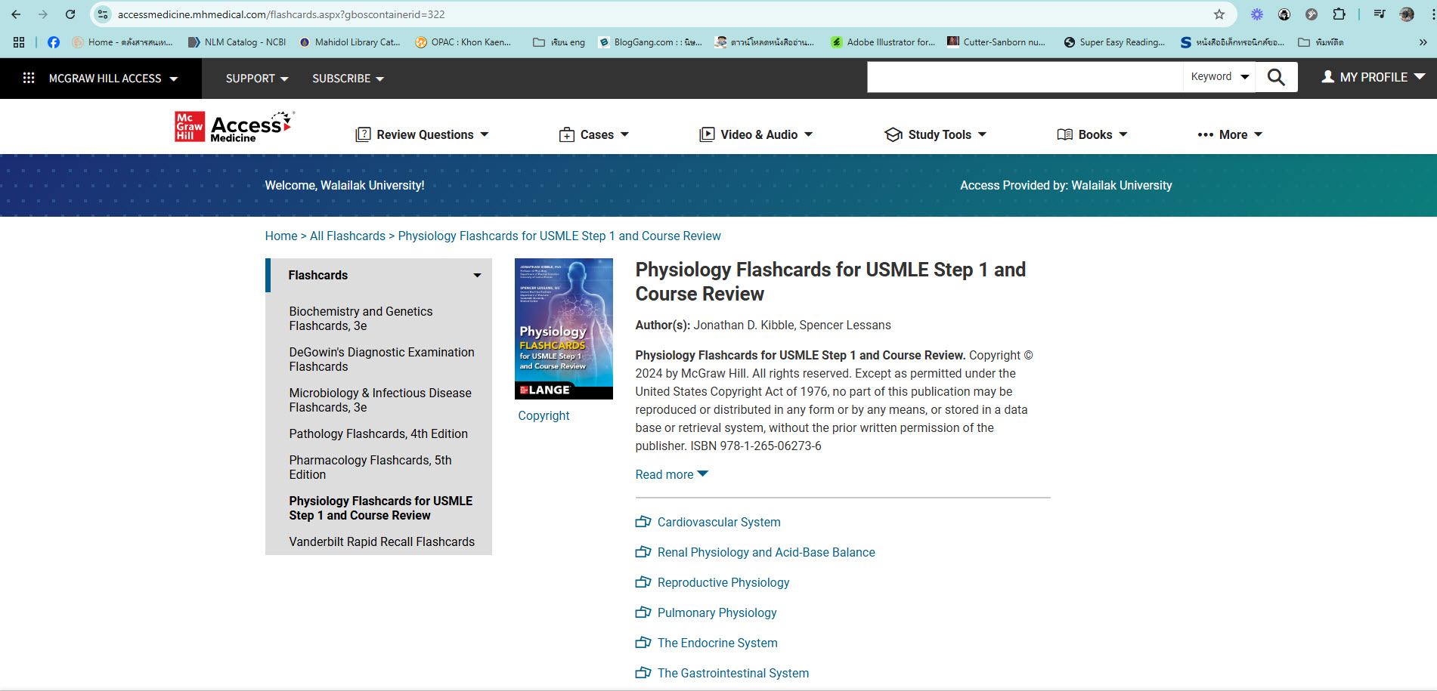Click the site information icon in address bar
1437x691 pixels.
(103, 14)
